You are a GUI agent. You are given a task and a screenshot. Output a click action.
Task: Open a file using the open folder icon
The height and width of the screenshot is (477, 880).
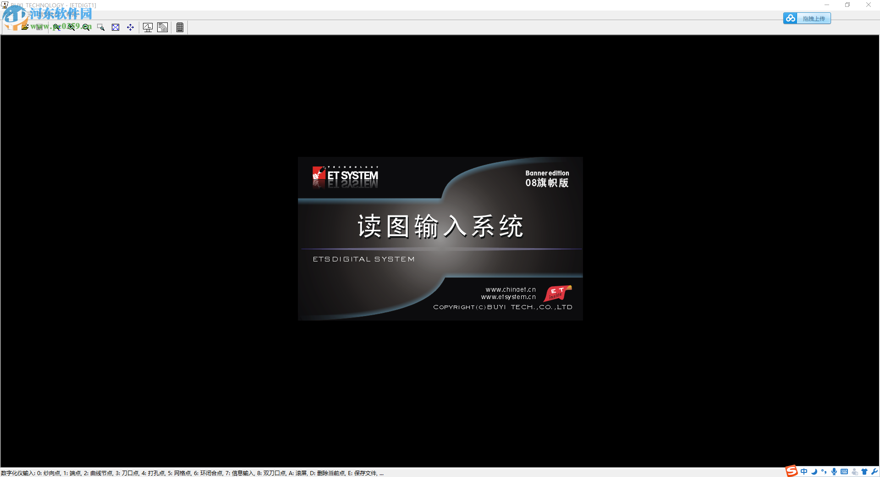click(x=25, y=27)
